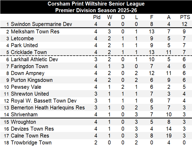Click the W column header
This screenshot has height=146, width=192.
[109, 17]
